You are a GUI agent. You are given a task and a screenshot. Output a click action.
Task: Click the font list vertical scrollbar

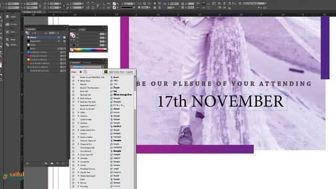tap(135, 132)
